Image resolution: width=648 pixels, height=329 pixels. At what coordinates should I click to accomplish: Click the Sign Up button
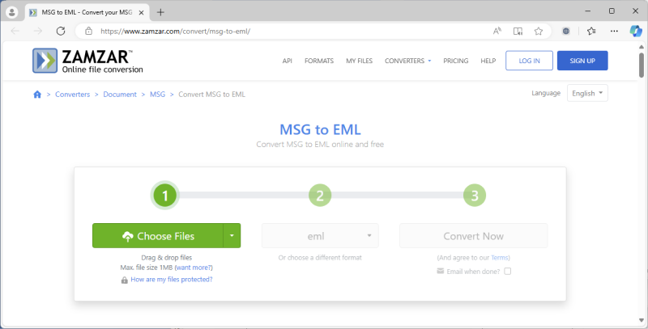[582, 61]
